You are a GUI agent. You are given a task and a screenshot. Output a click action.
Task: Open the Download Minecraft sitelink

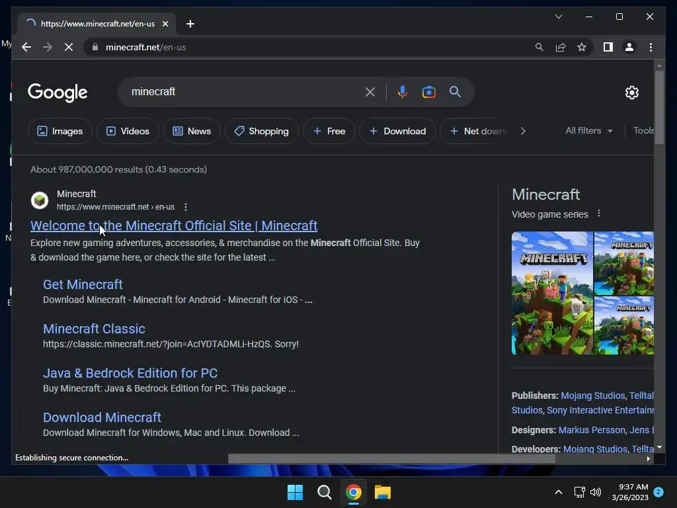(102, 417)
